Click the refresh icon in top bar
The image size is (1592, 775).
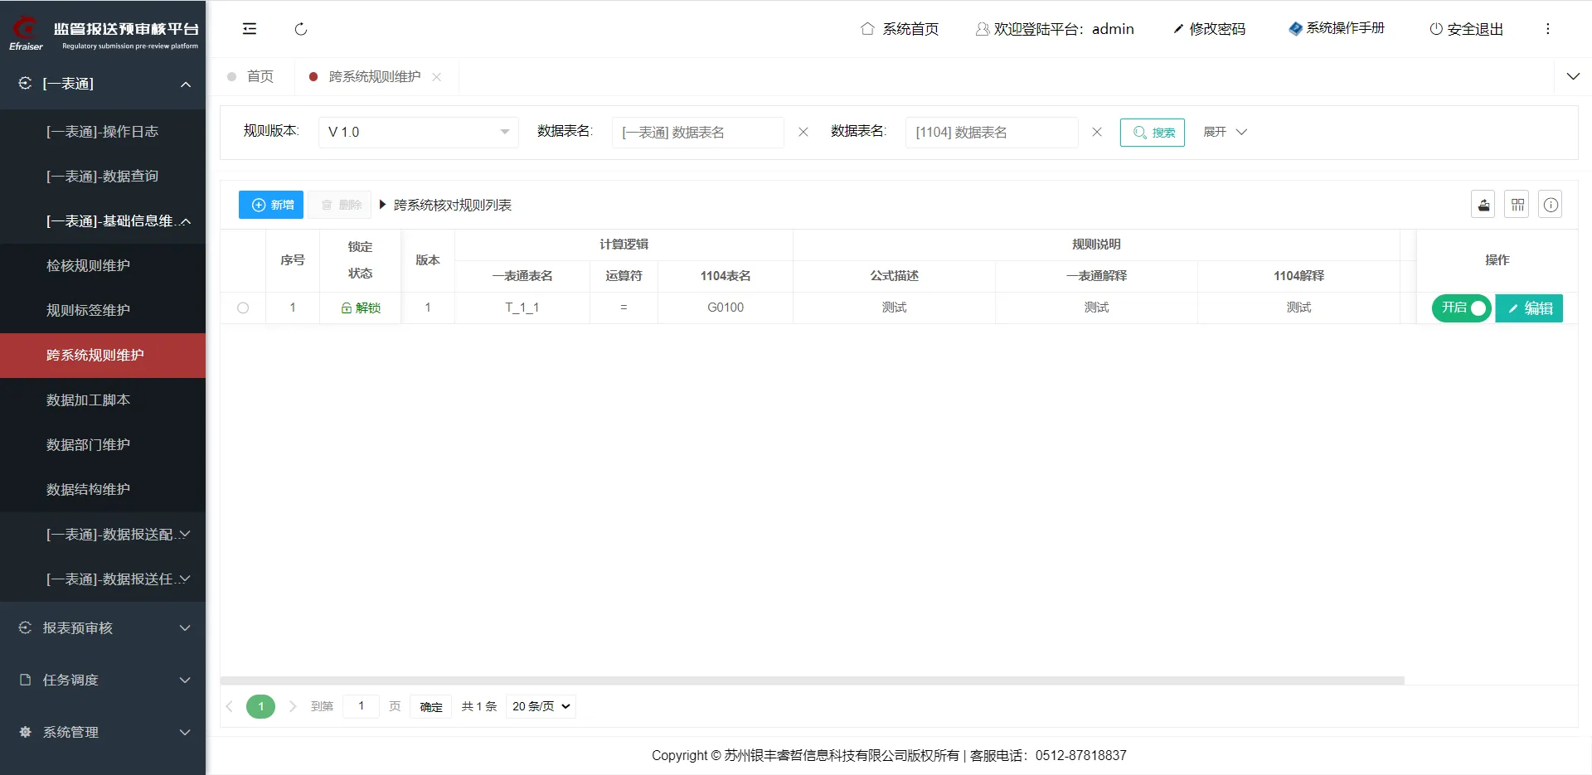point(301,29)
